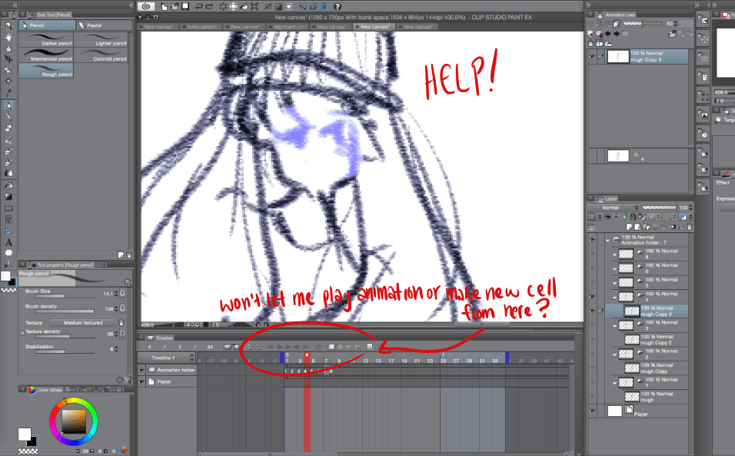Toggle visibility of Paper track in timeline
The image size is (735, 456).
pos(141,382)
